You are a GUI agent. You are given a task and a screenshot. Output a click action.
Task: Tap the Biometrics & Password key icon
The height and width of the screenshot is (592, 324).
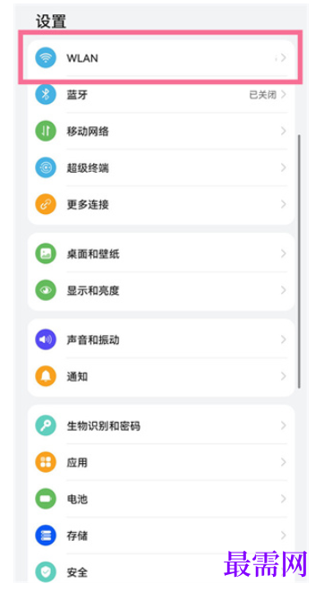(x=46, y=426)
